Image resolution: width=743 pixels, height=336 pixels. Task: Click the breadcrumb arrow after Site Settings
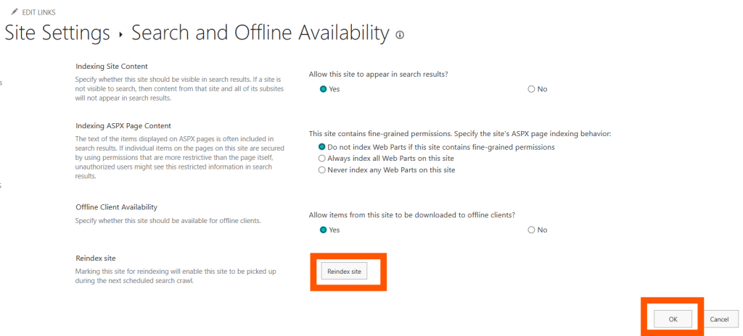pos(120,34)
